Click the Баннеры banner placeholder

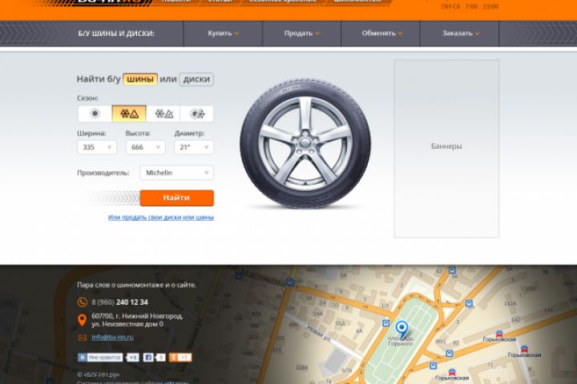(x=446, y=149)
